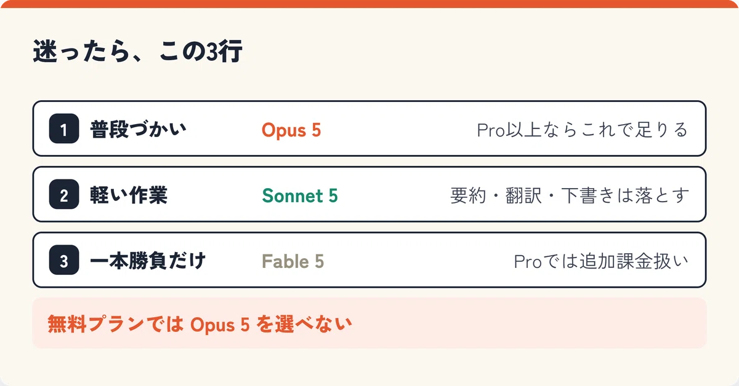739x386 pixels.
Task: Click the word Opus 5 in pink banner
Action: tap(220, 324)
